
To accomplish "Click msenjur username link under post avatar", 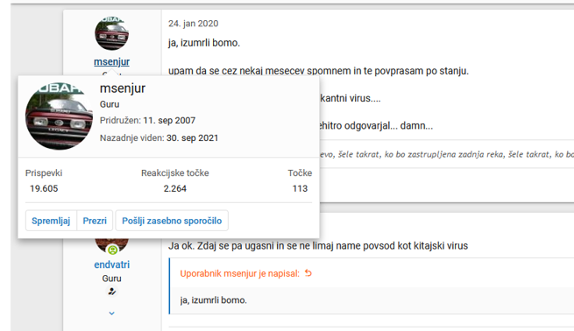I will coord(111,62).
